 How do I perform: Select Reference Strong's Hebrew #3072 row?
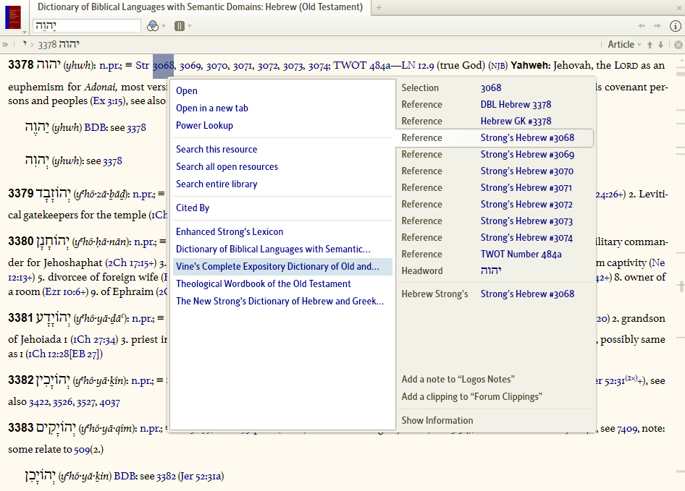495,204
